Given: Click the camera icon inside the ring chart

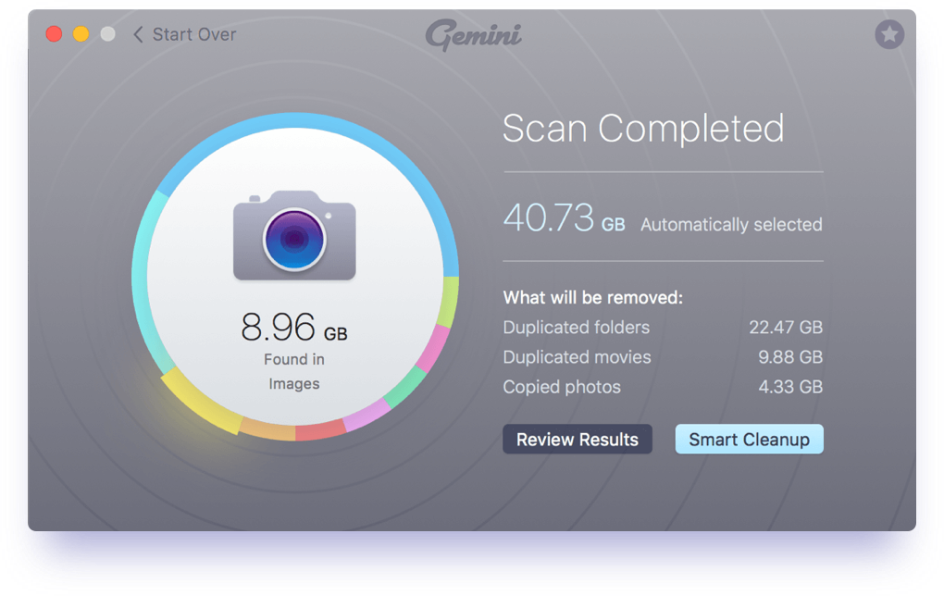Looking at the screenshot, I should point(293,231).
